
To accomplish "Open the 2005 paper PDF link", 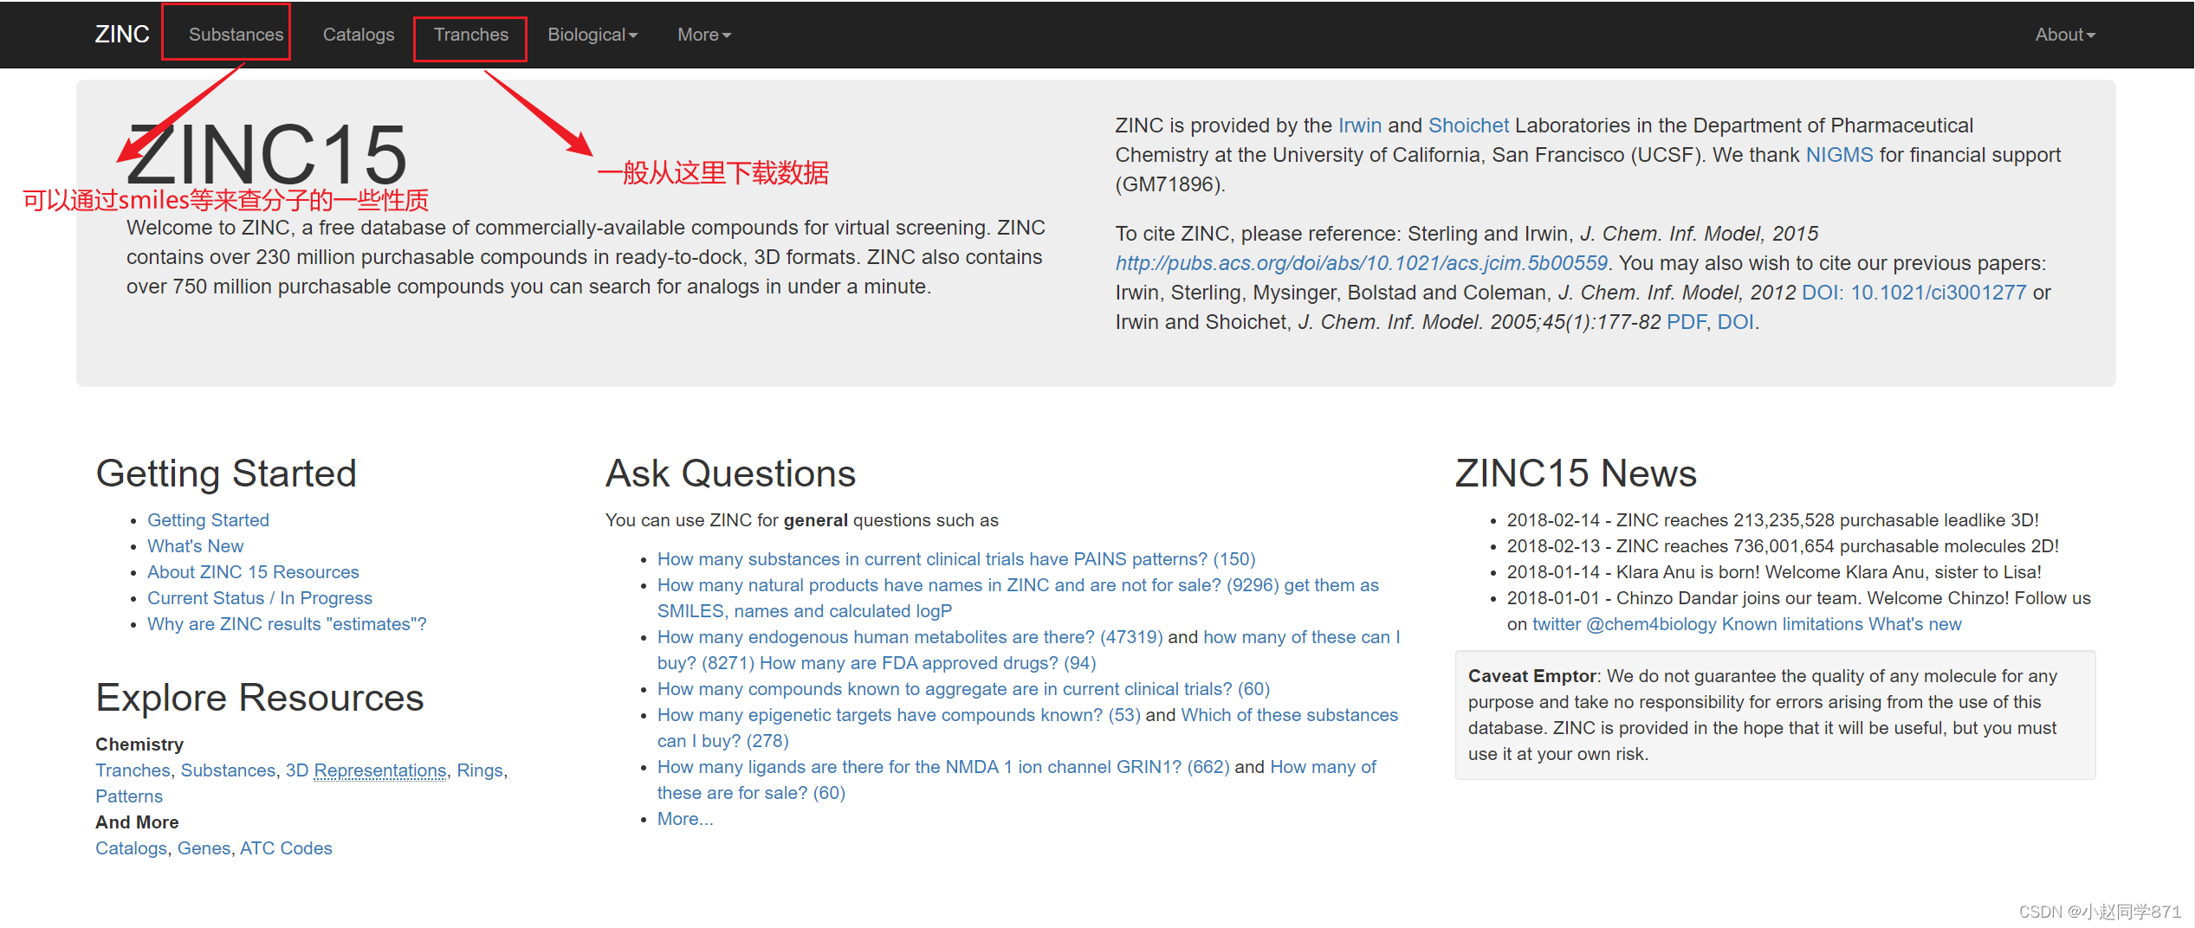I will (1686, 322).
